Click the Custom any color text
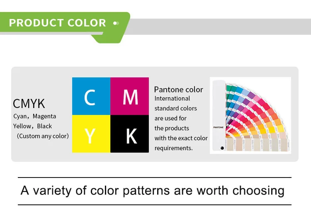This screenshot has width=311, height=216. pos(43,136)
